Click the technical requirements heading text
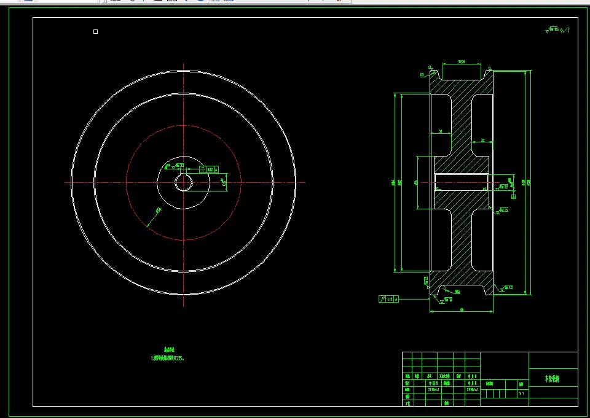Viewport: 590px width, 418px height. point(170,350)
